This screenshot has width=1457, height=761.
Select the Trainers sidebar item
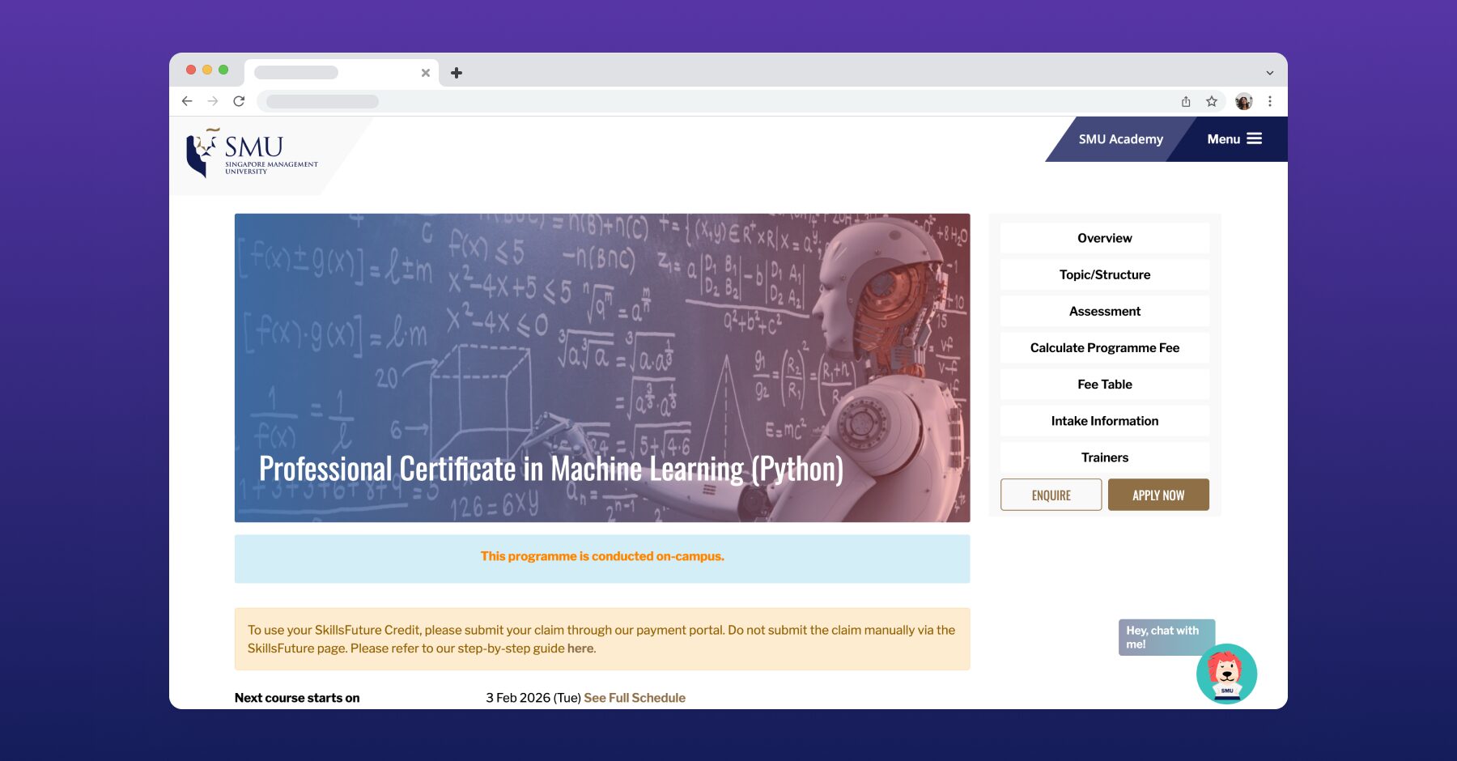coord(1104,457)
